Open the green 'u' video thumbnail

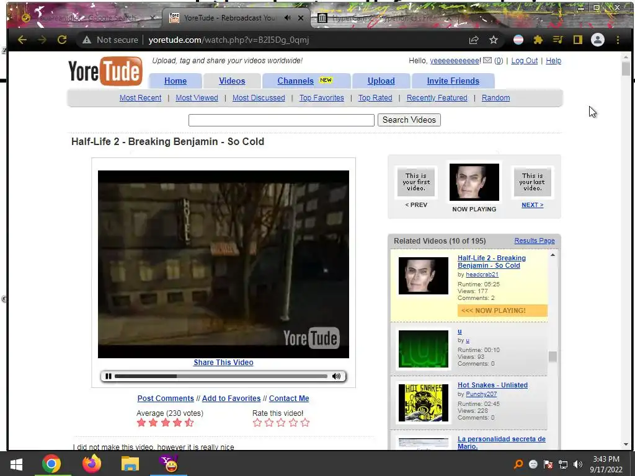[x=423, y=349]
